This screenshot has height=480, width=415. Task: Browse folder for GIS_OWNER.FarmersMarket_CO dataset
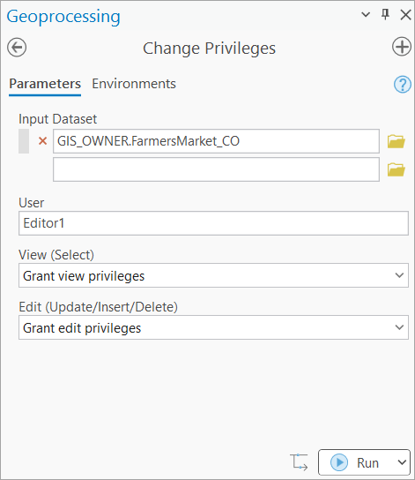pos(396,141)
